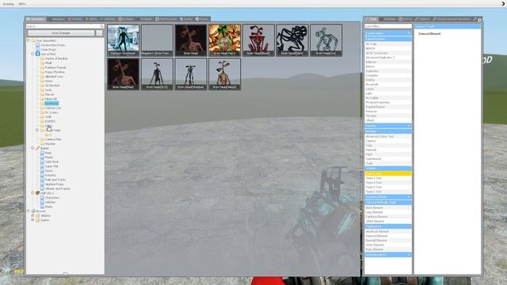Switch to the Weapons tab
The image size is (507, 285).
pos(56,19)
